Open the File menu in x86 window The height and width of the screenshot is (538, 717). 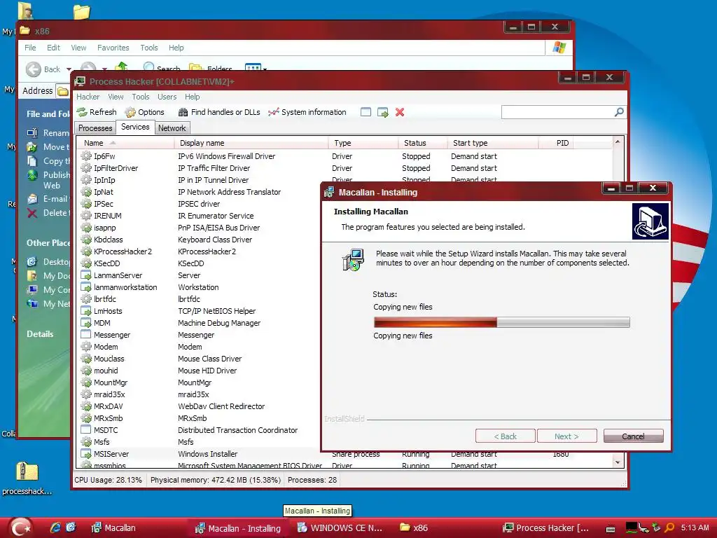[x=30, y=48]
